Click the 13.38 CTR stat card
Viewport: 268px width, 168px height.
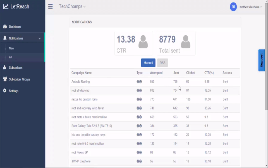coord(134,43)
